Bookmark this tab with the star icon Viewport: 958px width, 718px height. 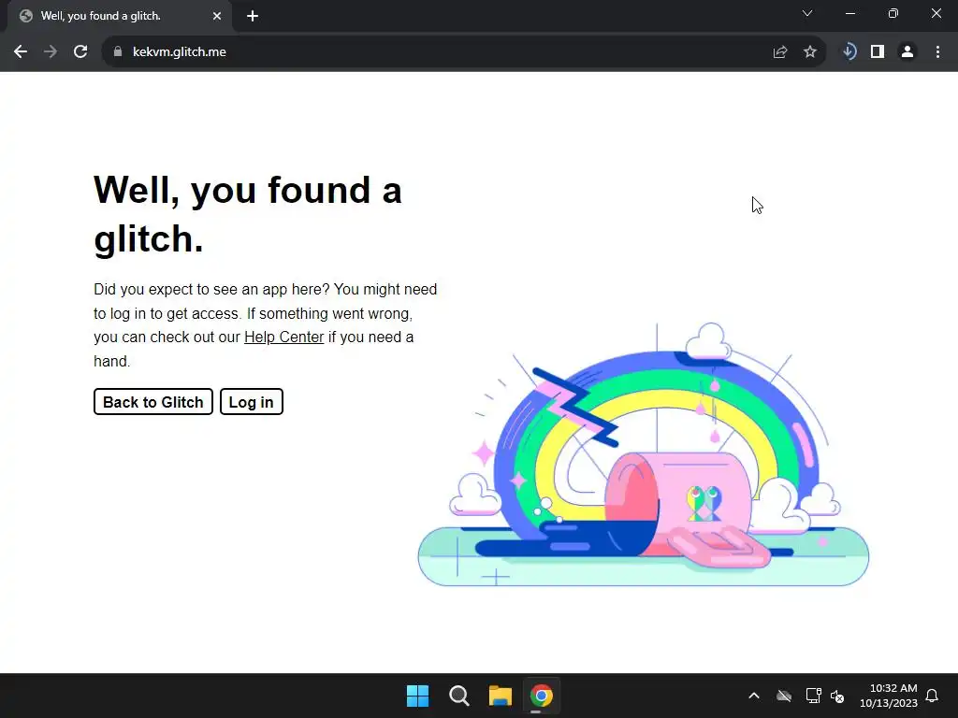(809, 52)
